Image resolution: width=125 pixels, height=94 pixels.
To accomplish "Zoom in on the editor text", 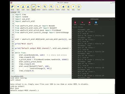I will click(45, 7).
